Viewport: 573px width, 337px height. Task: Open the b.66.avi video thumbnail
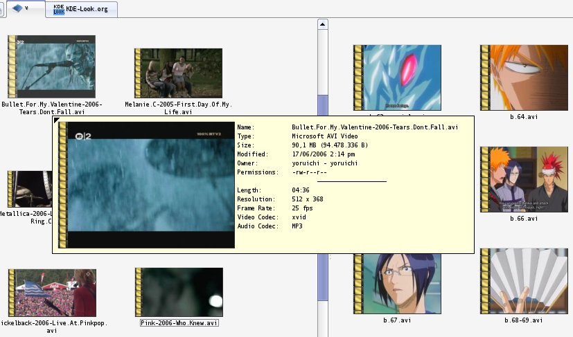coord(524,179)
